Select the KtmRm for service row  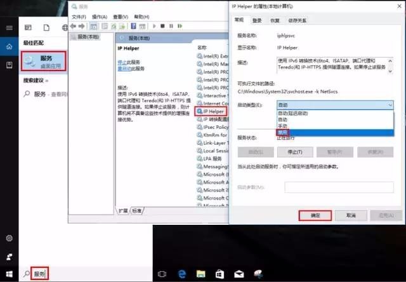(x=213, y=135)
